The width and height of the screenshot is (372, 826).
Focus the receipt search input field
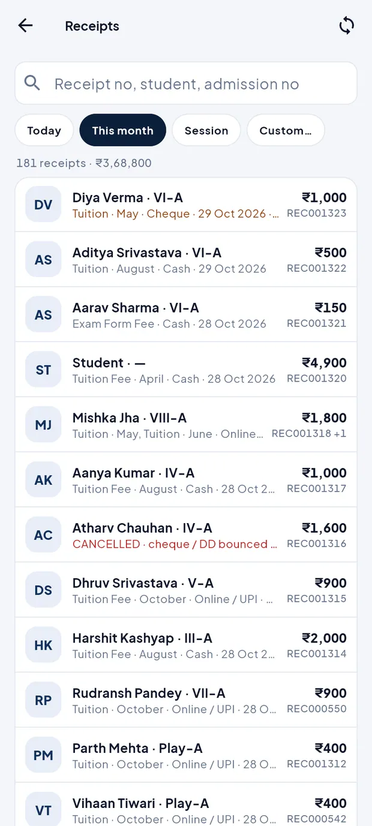[x=186, y=83]
